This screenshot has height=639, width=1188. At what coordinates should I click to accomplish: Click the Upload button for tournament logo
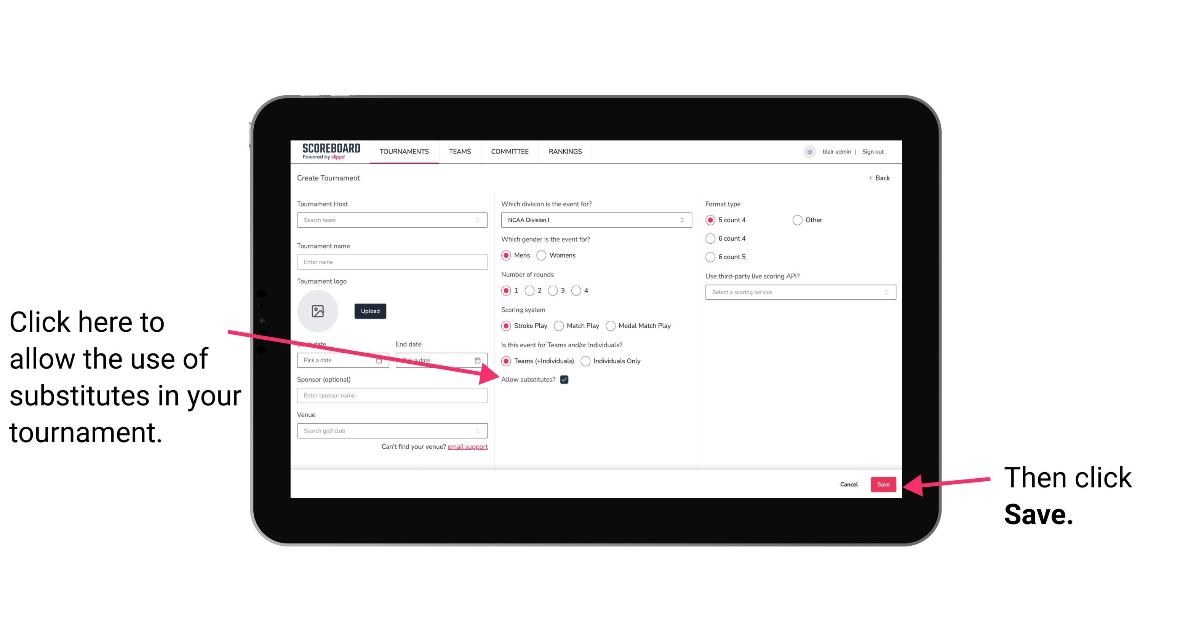(x=368, y=310)
